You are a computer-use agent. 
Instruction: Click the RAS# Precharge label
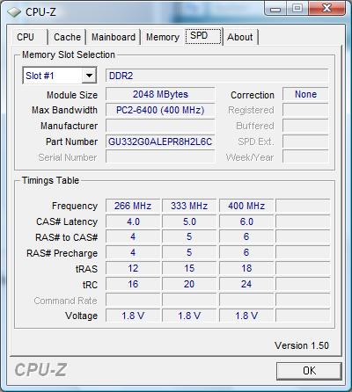[x=62, y=253]
